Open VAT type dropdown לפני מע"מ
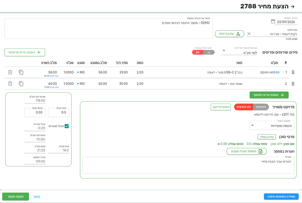The width and height of the screenshot is (302, 203). click(x=239, y=52)
